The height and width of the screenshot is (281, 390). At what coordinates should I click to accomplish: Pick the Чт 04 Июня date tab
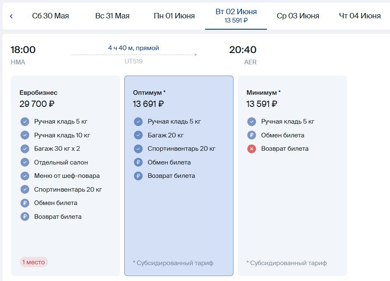pos(360,16)
